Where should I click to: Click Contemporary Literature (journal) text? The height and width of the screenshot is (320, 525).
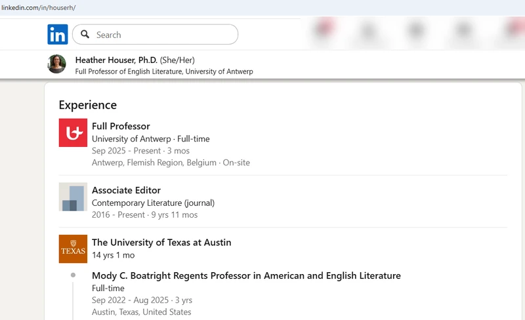(153, 203)
